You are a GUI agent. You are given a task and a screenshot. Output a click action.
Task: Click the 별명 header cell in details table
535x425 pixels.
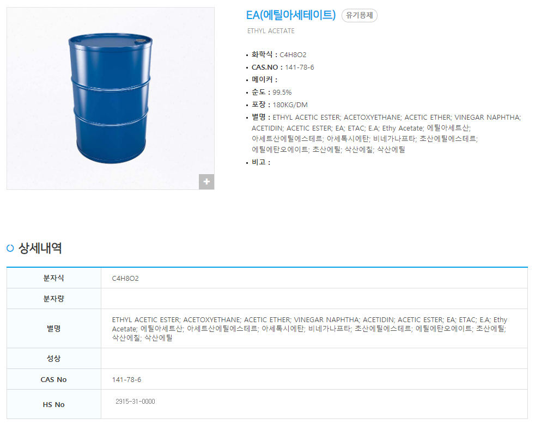53,329
